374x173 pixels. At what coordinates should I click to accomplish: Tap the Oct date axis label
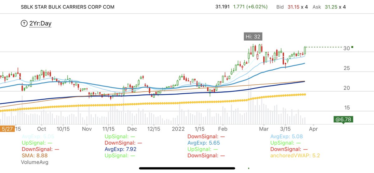pyautogui.click(x=41, y=129)
